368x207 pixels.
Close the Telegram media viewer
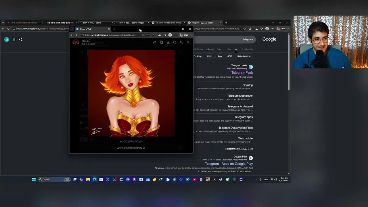tap(188, 42)
